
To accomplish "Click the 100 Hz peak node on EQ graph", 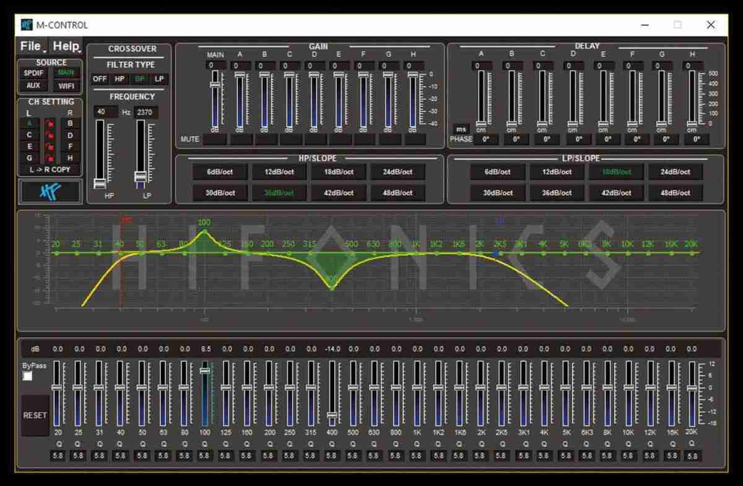I will [204, 231].
